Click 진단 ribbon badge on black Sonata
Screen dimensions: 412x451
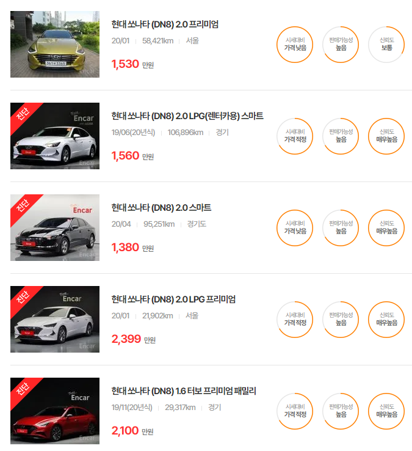(23, 206)
